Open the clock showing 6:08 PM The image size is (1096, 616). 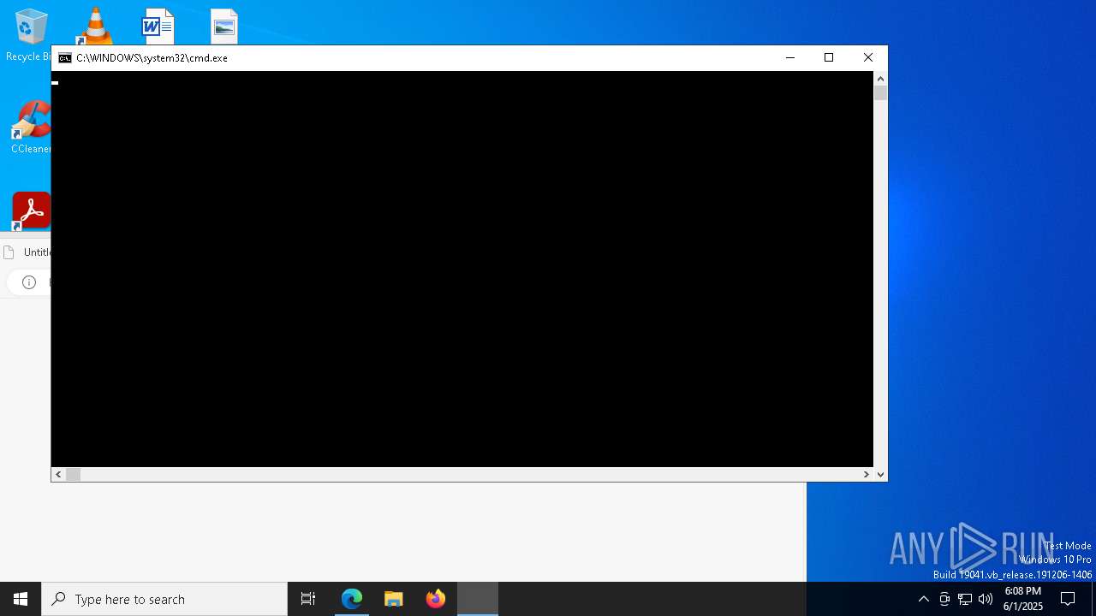pyautogui.click(x=1023, y=599)
